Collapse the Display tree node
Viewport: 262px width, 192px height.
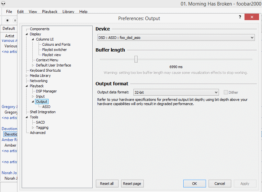(x=27, y=34)
